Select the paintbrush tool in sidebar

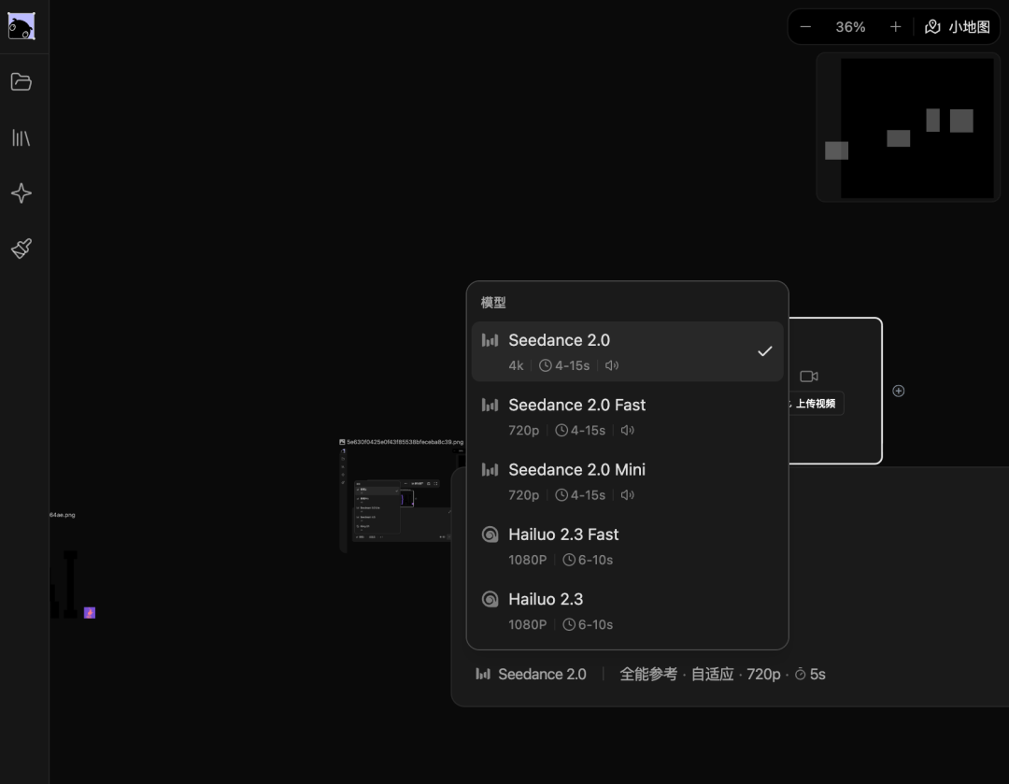coord(21,249)
